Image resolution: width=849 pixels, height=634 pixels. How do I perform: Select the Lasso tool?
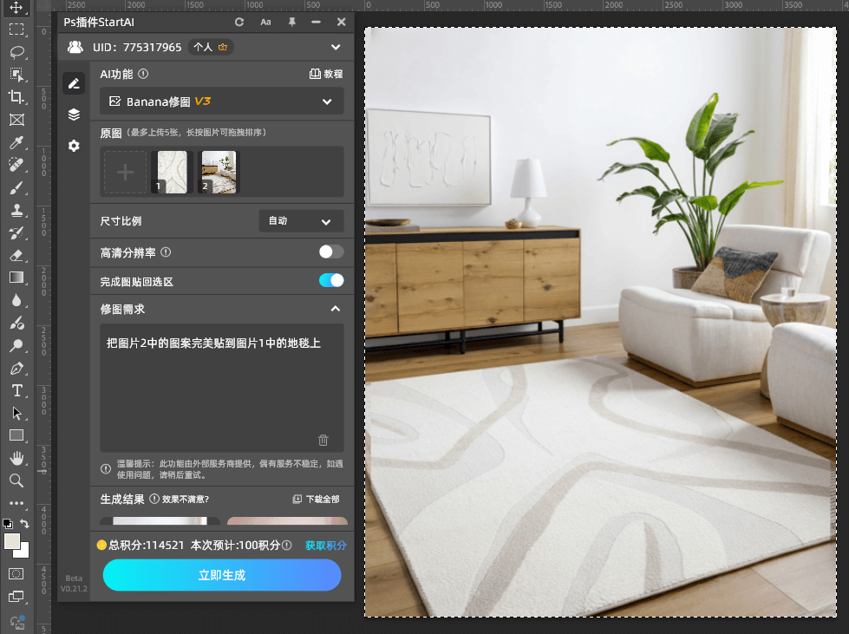tap(16, 52)
